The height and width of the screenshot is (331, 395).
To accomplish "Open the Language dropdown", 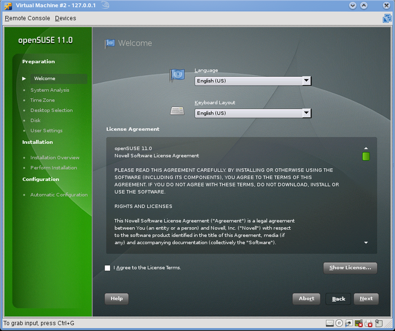I will click(253, 81).
